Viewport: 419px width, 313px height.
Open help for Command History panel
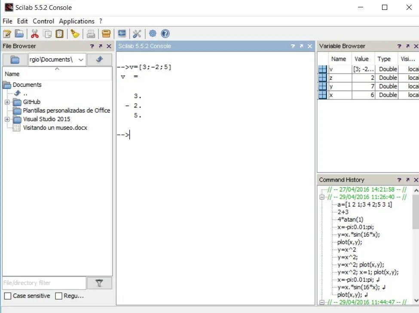pos(399,180)
